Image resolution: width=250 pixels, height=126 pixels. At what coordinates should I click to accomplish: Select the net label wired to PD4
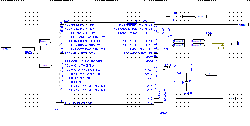tap(46, 41)
